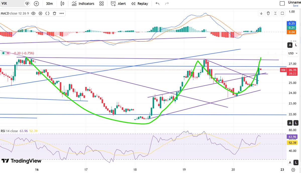Select the MACD close 12 26 9 legend
This screenshot has width=301, height=173.
pyautogui.click(x=15, y=14)
